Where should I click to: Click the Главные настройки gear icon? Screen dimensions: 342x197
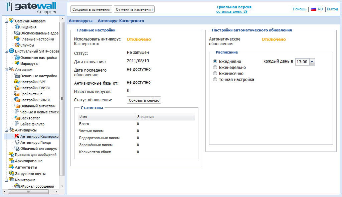(17, 39)
